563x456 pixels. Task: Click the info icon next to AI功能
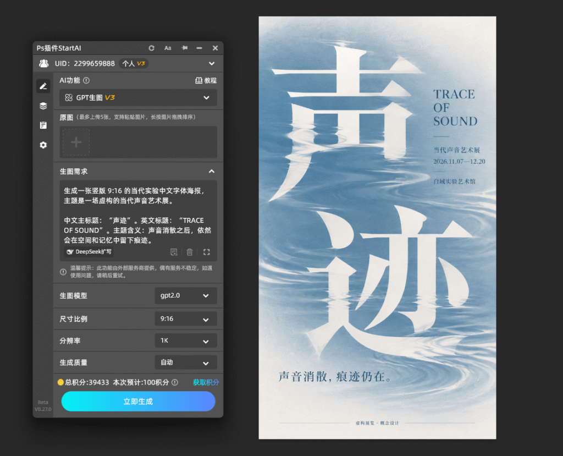pyautogui.click(x=86, y=80)
